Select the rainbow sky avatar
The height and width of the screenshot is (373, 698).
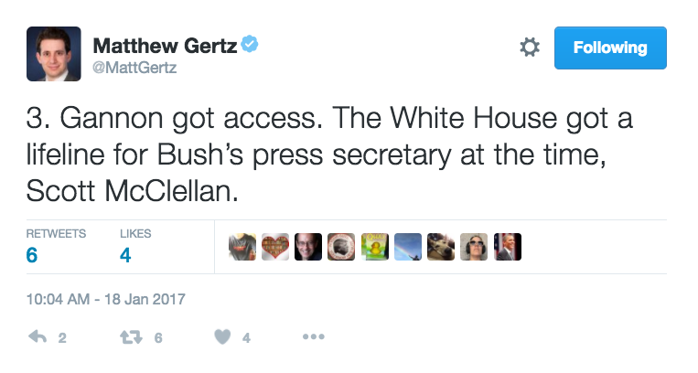click(x=407, y=246)
